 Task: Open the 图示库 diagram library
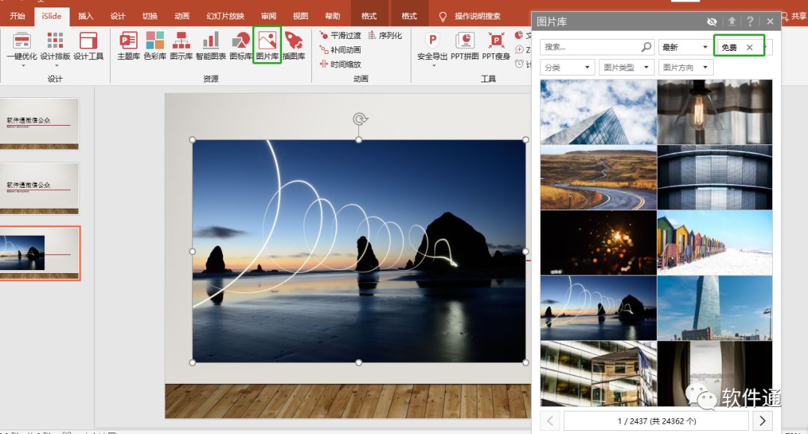(181, 45)
